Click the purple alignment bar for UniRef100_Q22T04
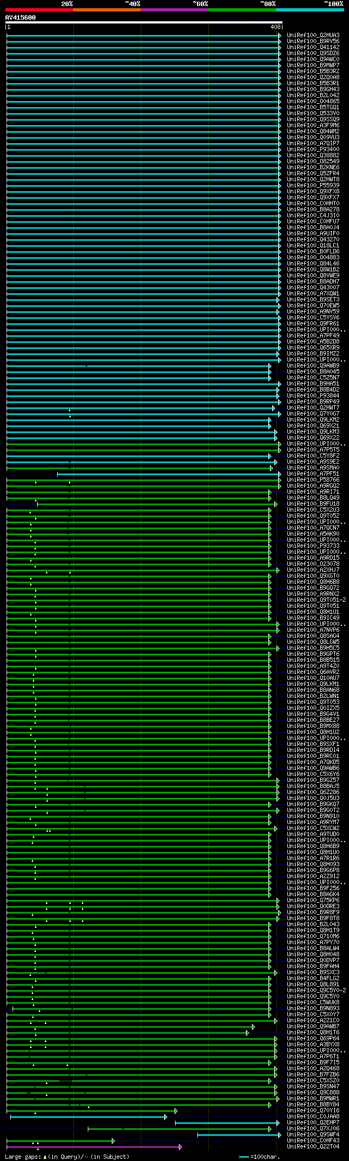349x1161 pixels. 93,1147
